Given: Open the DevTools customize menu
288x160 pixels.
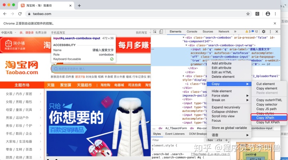Looking at the screenshot, I should pos(270,32).
